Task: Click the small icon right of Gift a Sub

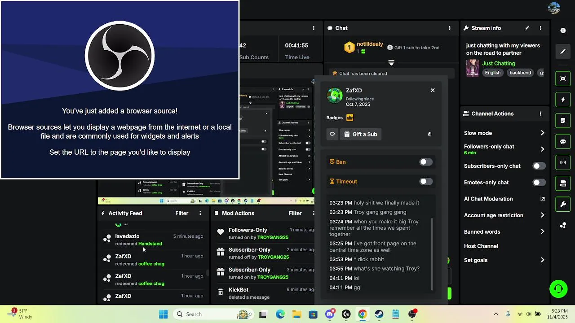Action: pos(429,134)
